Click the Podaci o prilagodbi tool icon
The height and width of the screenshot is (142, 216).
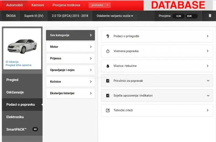point(108,36)
